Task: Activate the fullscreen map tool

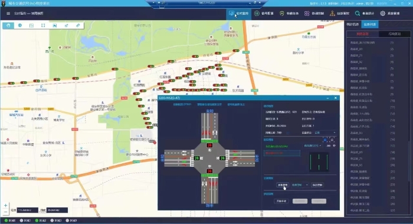Action: click(x=43, y=25)
